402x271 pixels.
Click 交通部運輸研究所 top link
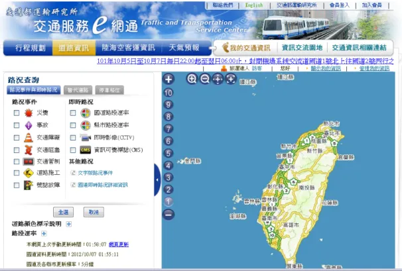297,5
